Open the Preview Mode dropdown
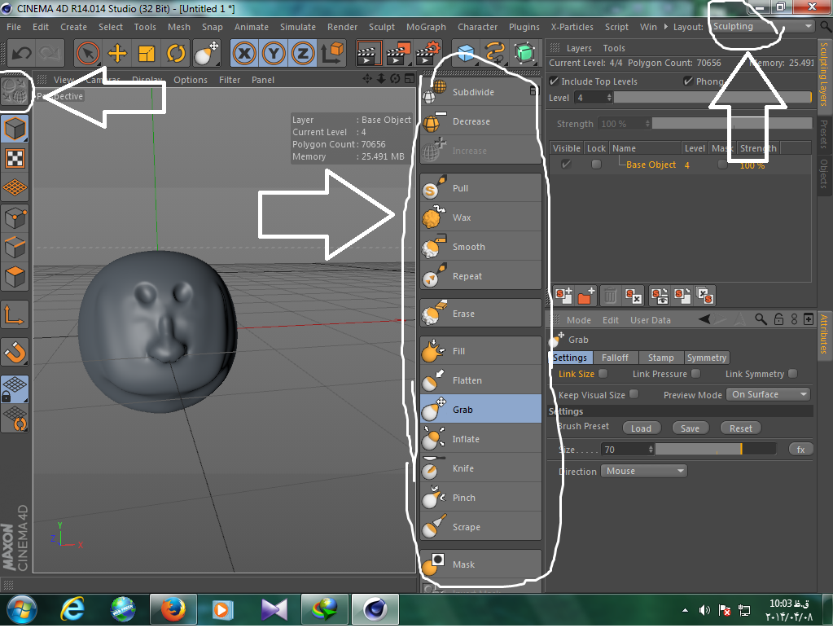Image resolution: width=833 pixels, height=628 pixels. (x=768, y=394)
